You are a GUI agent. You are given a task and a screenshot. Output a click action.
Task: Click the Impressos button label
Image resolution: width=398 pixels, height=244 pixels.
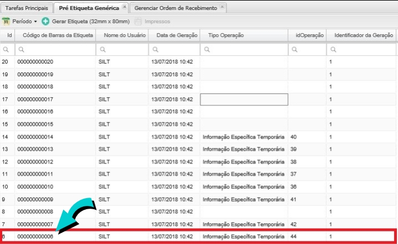click(157, 22)
